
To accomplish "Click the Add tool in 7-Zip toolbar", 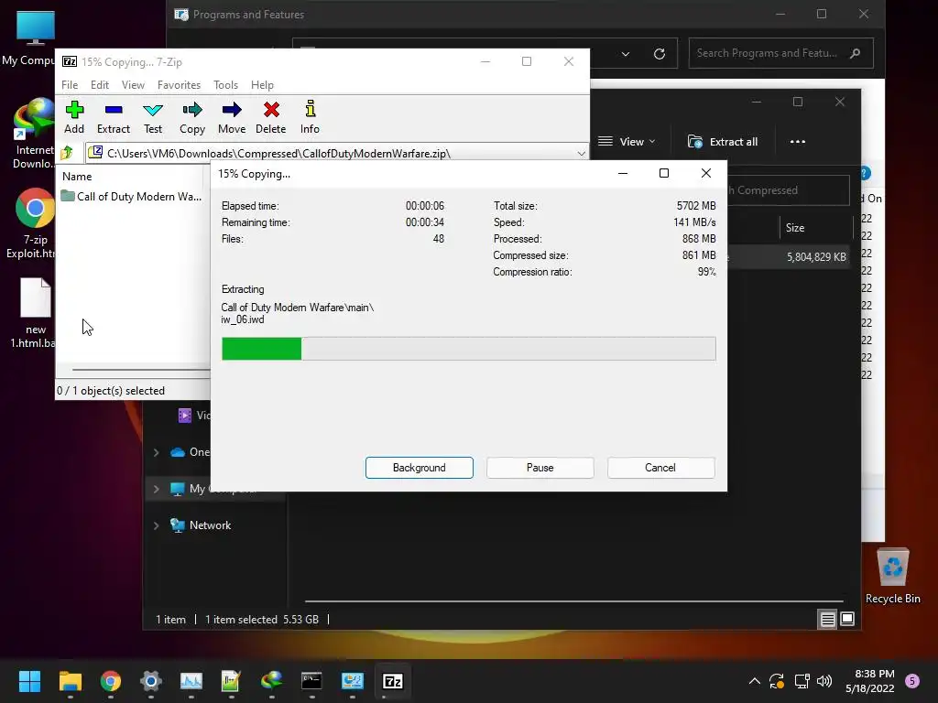I will pos(74,117).
